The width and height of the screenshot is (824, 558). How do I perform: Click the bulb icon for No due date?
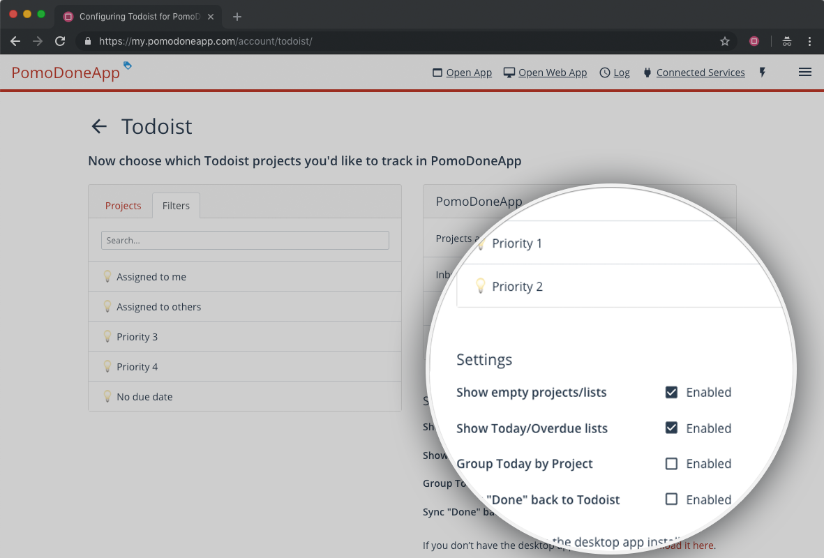coord(107,395)
